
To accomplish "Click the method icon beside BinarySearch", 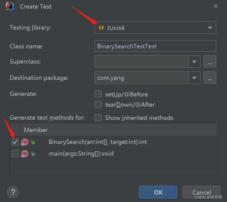I will click(25, 142).
